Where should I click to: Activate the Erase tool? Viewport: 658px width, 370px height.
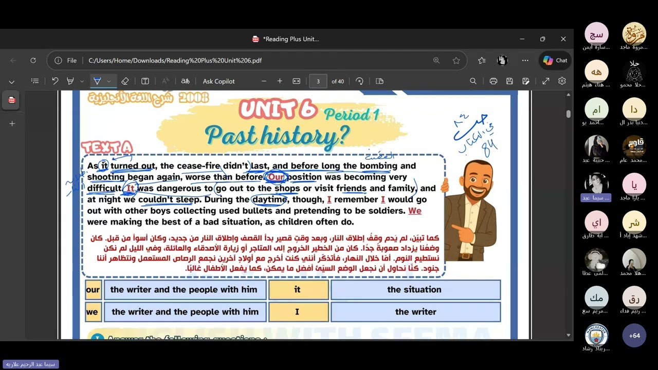coord(125,81)
